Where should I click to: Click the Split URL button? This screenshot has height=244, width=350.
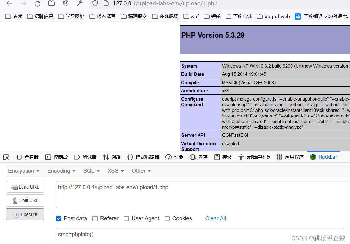pos(25,200)
